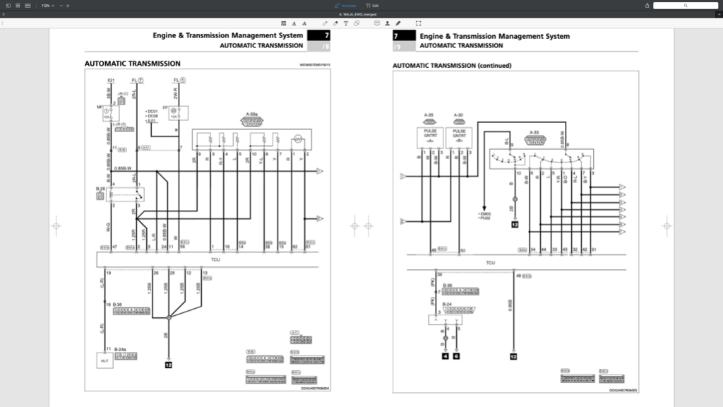Toggle two-page spread view
Image resolution: width=723 pixels, height=407 pixels.
pos(28,6)
